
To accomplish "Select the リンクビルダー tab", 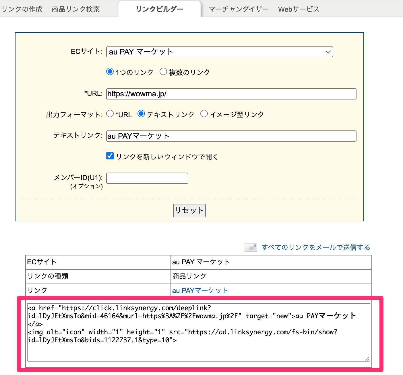I will [x=160, y=9].
